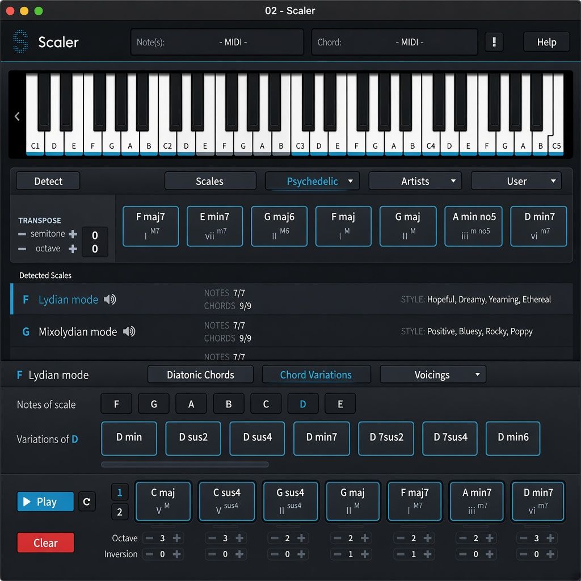Lower the inversion of the F maj7 progression chord
This screenshot has height=581, width=581.
400,554
